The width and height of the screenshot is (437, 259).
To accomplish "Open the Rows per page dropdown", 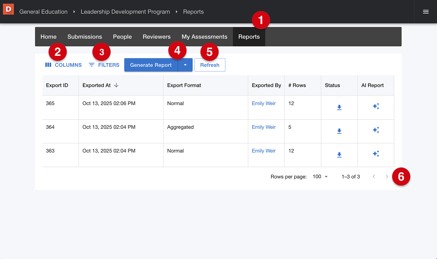I will click(x=320, y=177).
